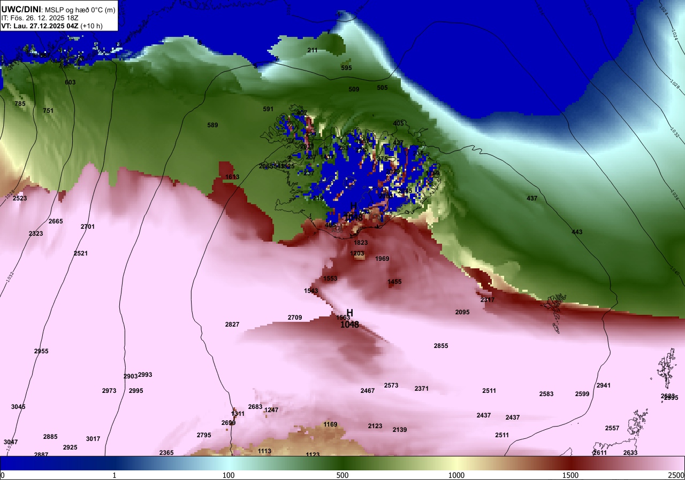Select the height value "785"
Image resolution: width=685 pixels, height=480 pixels.
point(20,104)
